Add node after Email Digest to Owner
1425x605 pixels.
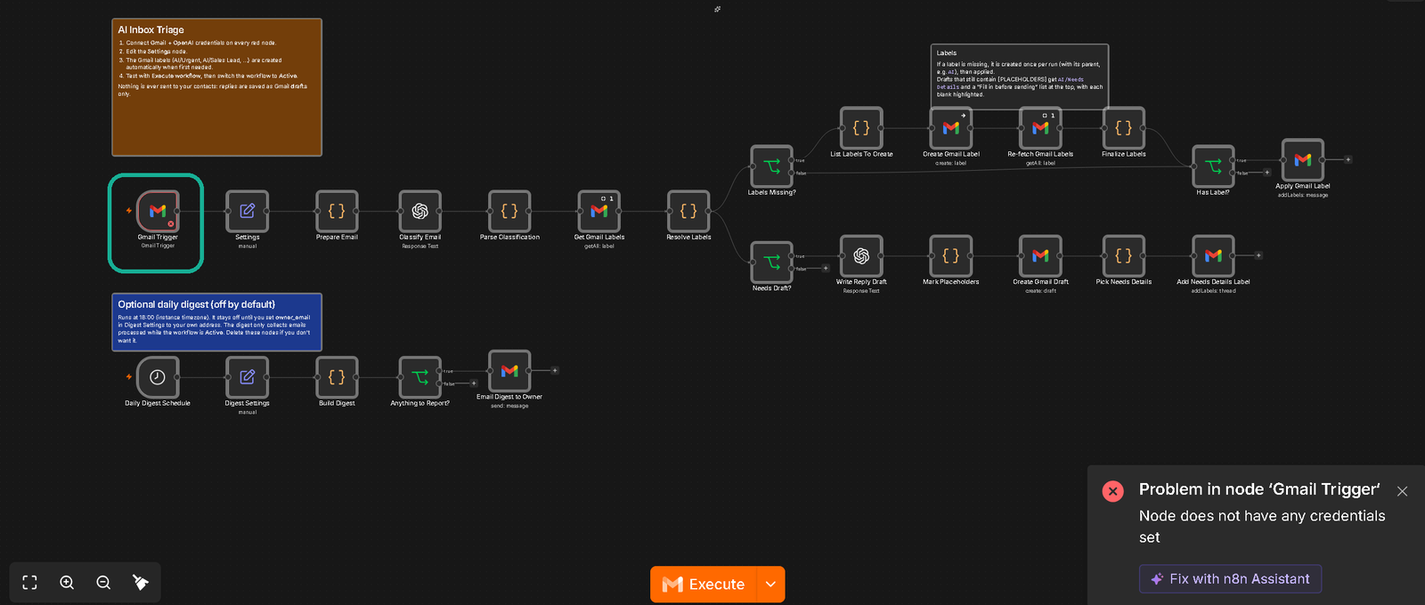[x=555, y=371]
